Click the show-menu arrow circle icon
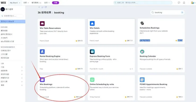Image resolution: width=196 pixels, height=102 pixels. click(x=3, y=9)
